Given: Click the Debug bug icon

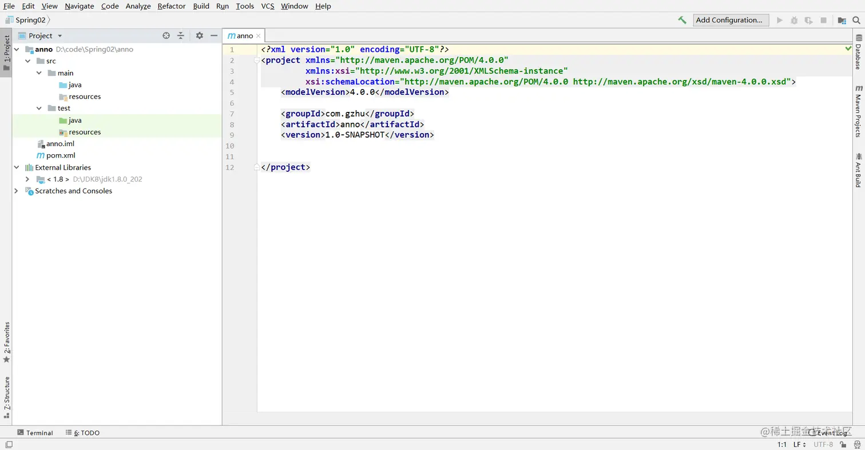Looking at the screenshot, I should click(794, 20).
